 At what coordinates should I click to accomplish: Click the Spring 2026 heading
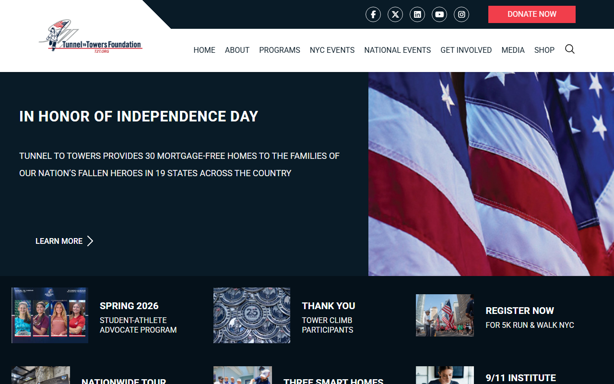(129, 306)
